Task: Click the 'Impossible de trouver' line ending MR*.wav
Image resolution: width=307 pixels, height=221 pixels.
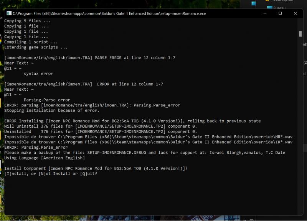Action: point(149,137)
